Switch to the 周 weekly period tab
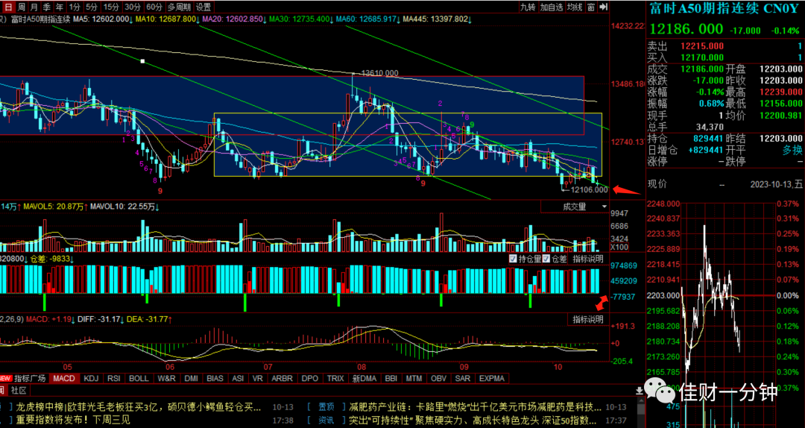The height and width of the screenshot is (428, 805). (x=21, y=7)
